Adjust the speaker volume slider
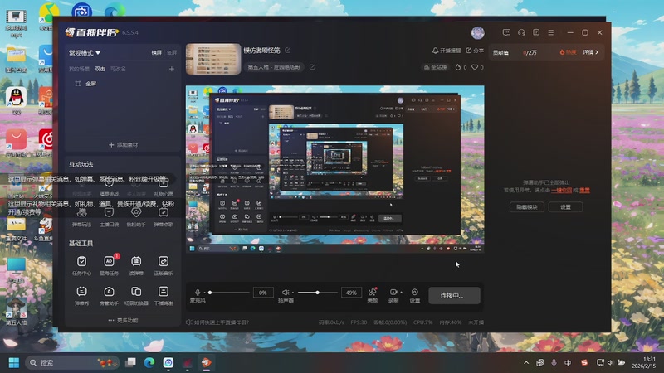This screenshot has width=664, height=373. 317,293
